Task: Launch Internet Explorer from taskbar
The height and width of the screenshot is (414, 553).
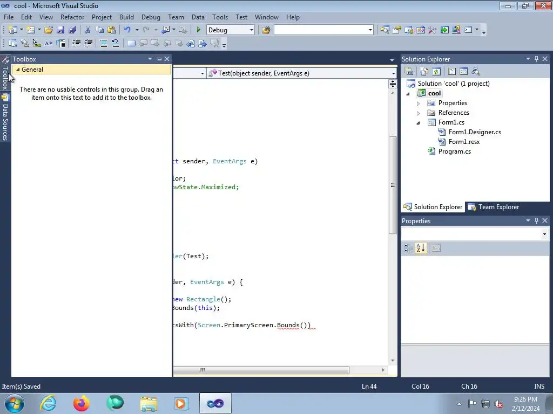Action: point(48,403)
